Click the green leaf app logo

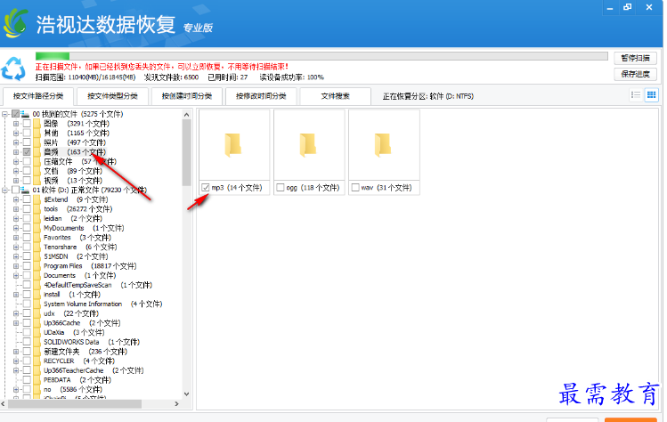[x=16, y=23]
